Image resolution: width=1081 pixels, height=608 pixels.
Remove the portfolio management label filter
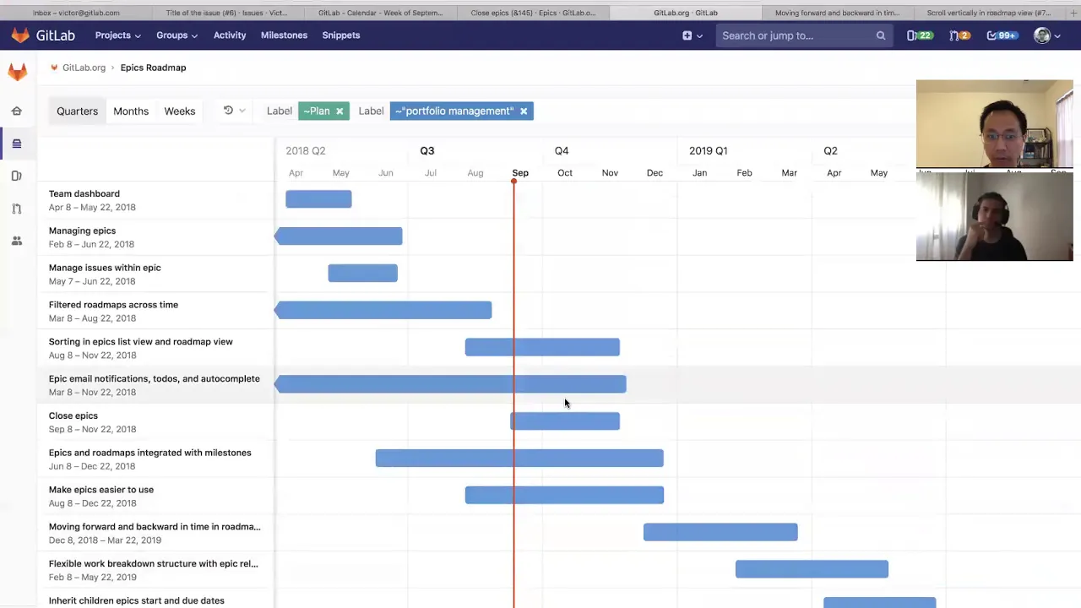(524, 111)
